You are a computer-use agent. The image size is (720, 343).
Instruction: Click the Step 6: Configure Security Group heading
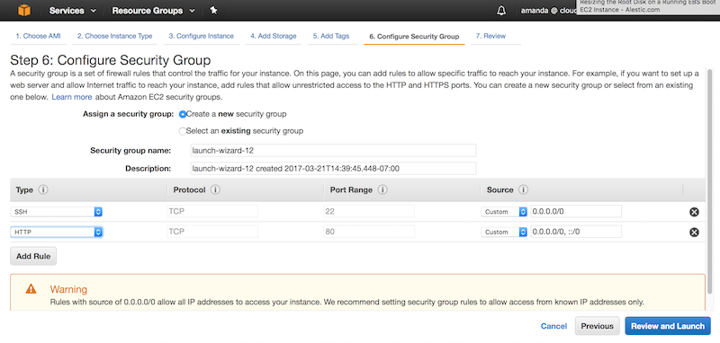pos(110,60)
